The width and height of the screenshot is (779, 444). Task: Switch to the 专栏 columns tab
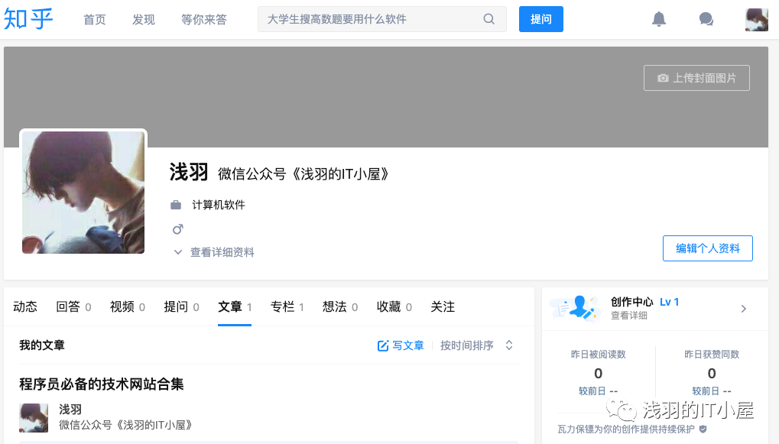tap(287, 307)
